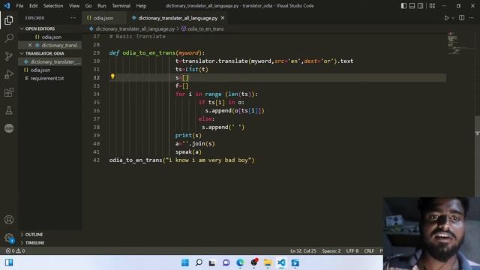
Task: Click the UTF-8 encoding status item
Action: coord(352,250)
